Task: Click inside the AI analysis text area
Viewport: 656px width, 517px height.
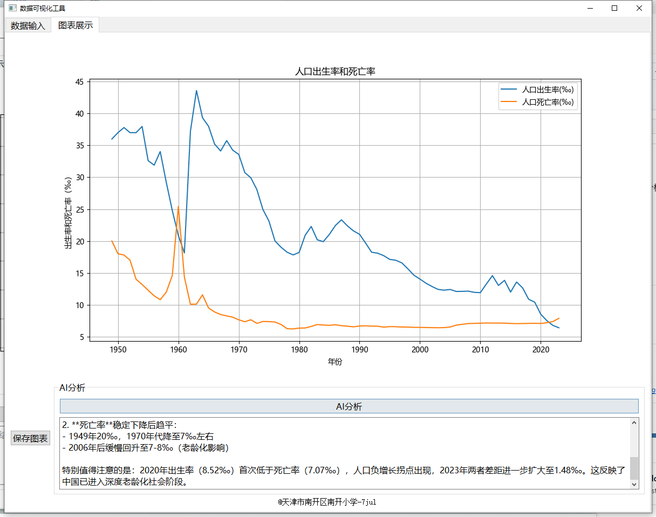Action: click(x=345, y=453)
